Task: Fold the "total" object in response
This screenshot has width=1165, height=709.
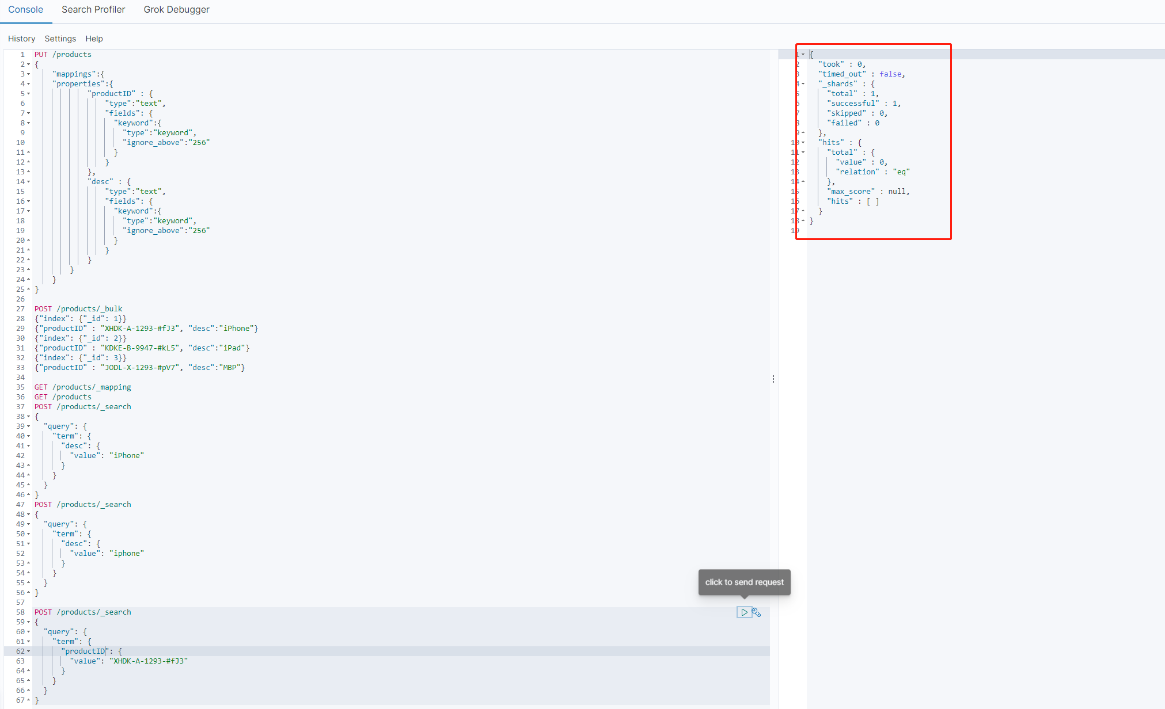Action: coord(803,153)
